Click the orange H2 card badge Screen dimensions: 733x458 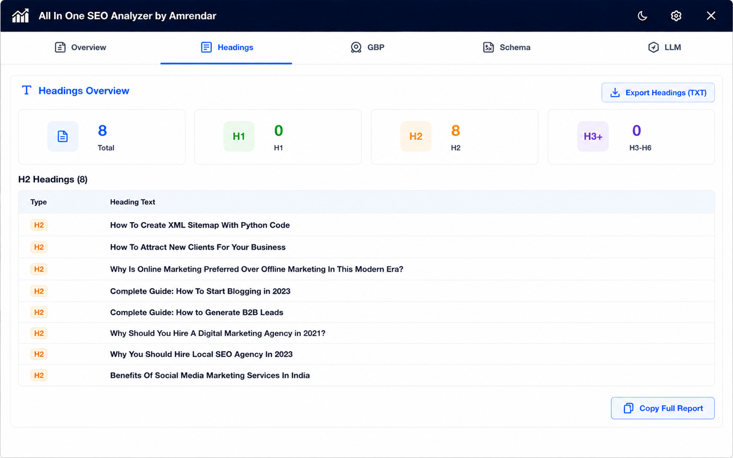[416, 136]
